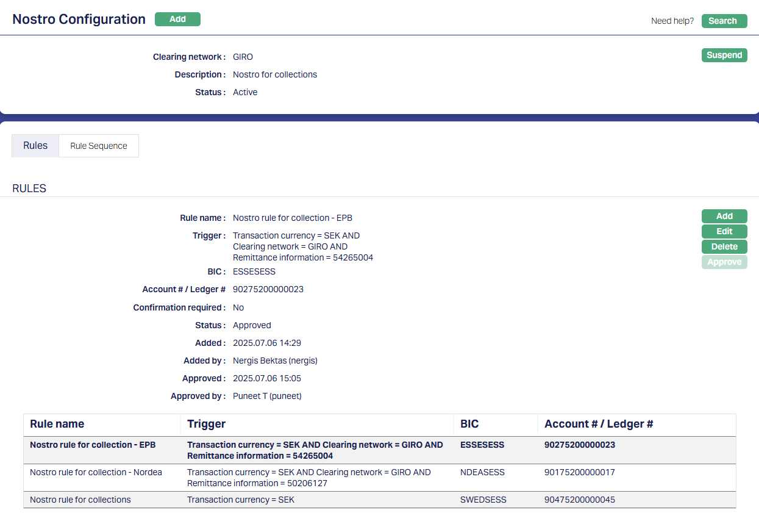The height and width of the screenshot is (524, 759).
Task: Click the Account # / Ledger # column header
Action: (x=598, y=424)
